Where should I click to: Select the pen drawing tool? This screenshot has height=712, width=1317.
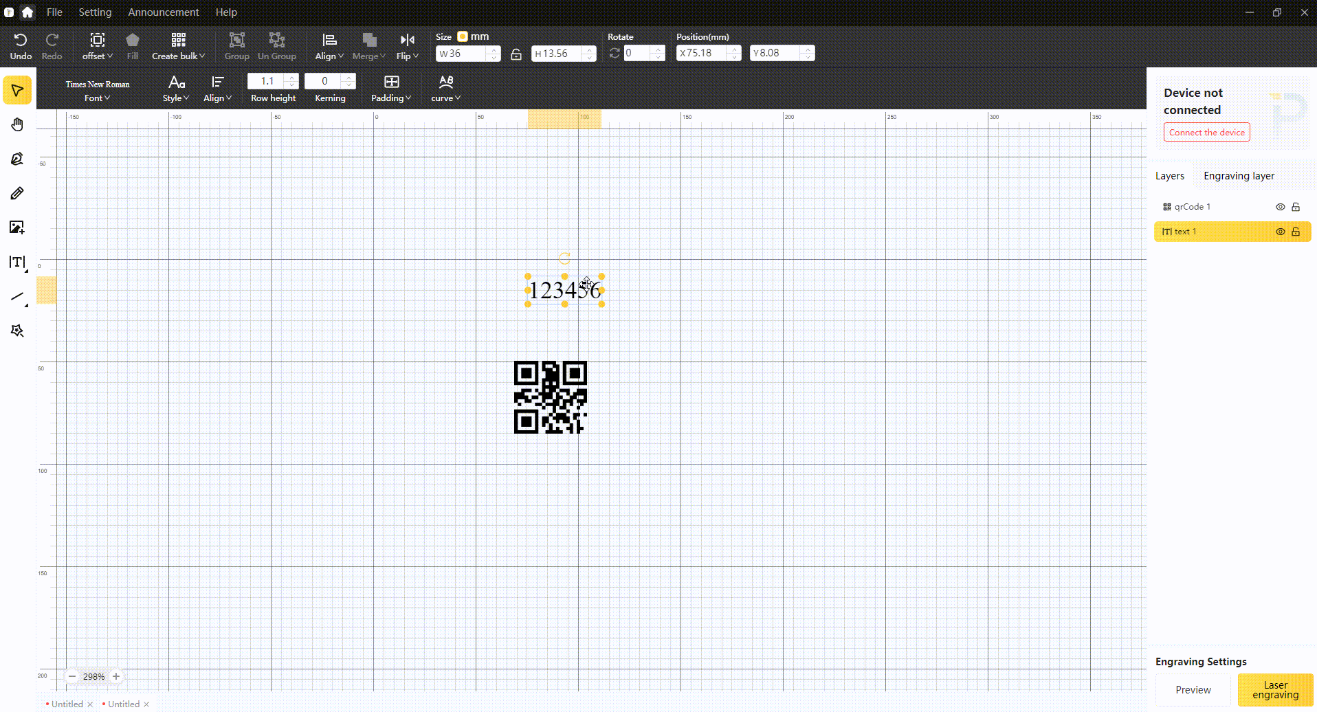[x=17, y=159]
